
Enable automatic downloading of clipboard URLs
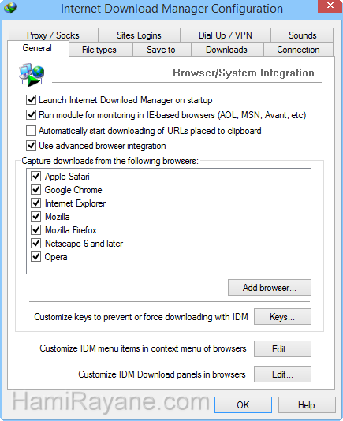click(32, 131)
